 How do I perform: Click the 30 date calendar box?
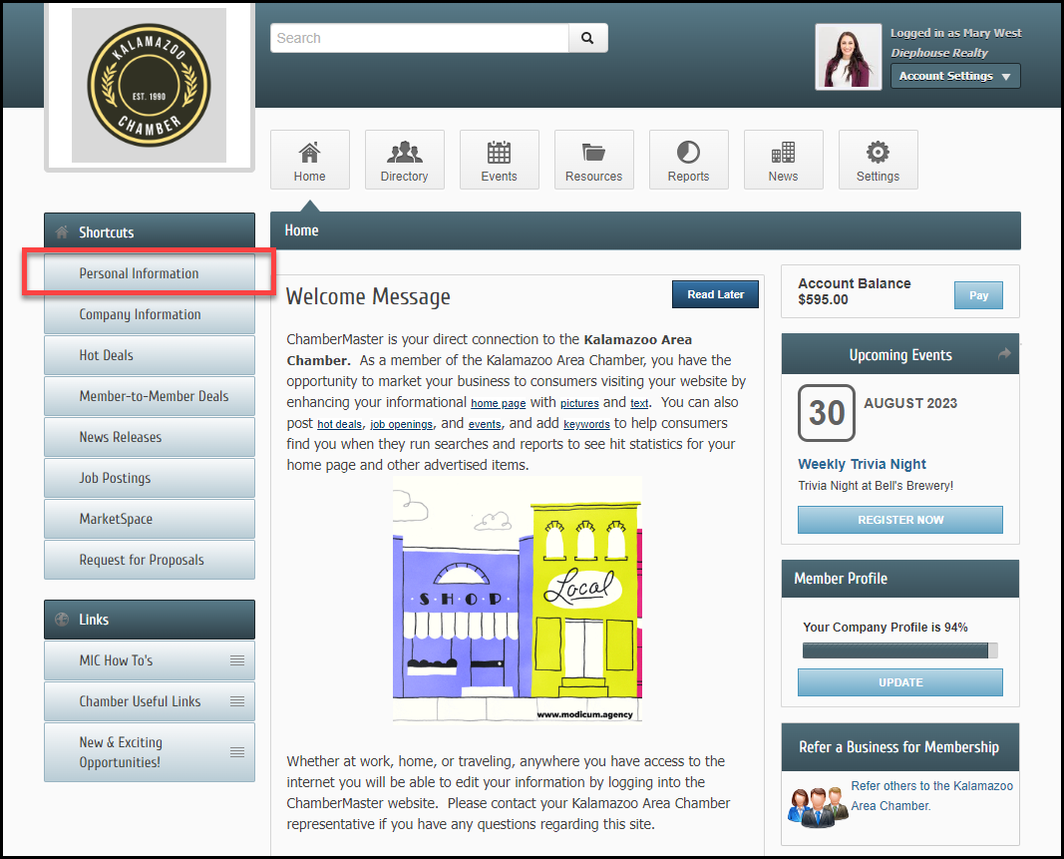[x=826, y=413]
